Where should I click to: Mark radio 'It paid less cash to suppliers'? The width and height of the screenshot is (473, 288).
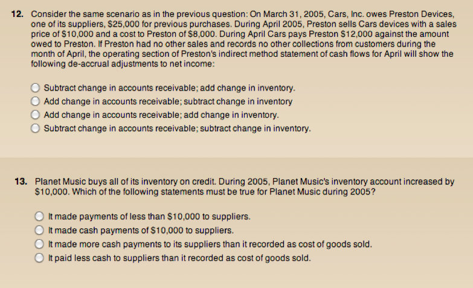[39, 258]
